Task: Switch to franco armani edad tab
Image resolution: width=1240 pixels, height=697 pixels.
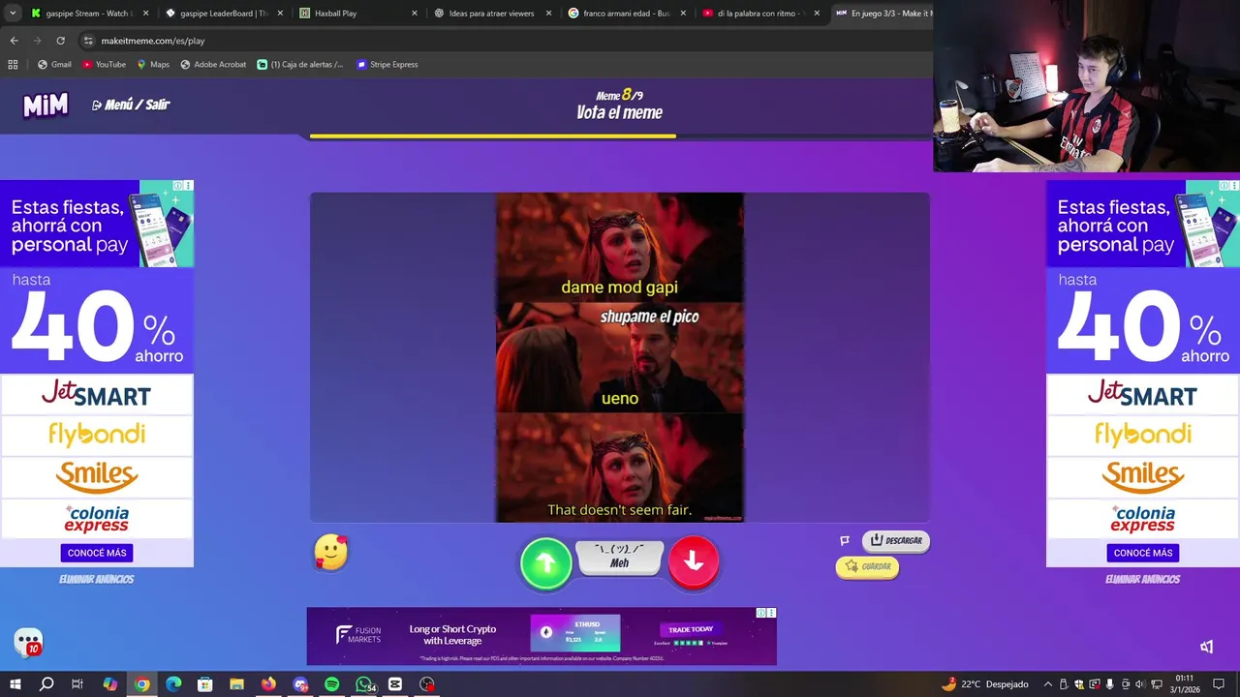Action: (626, 14)
